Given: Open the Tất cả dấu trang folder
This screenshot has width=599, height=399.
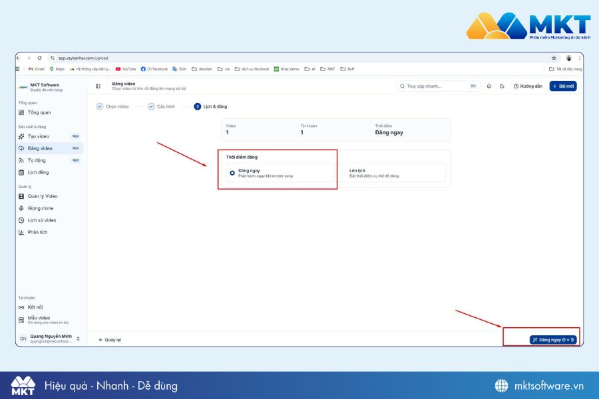Looking at the screenshot, I should [565, 69].
